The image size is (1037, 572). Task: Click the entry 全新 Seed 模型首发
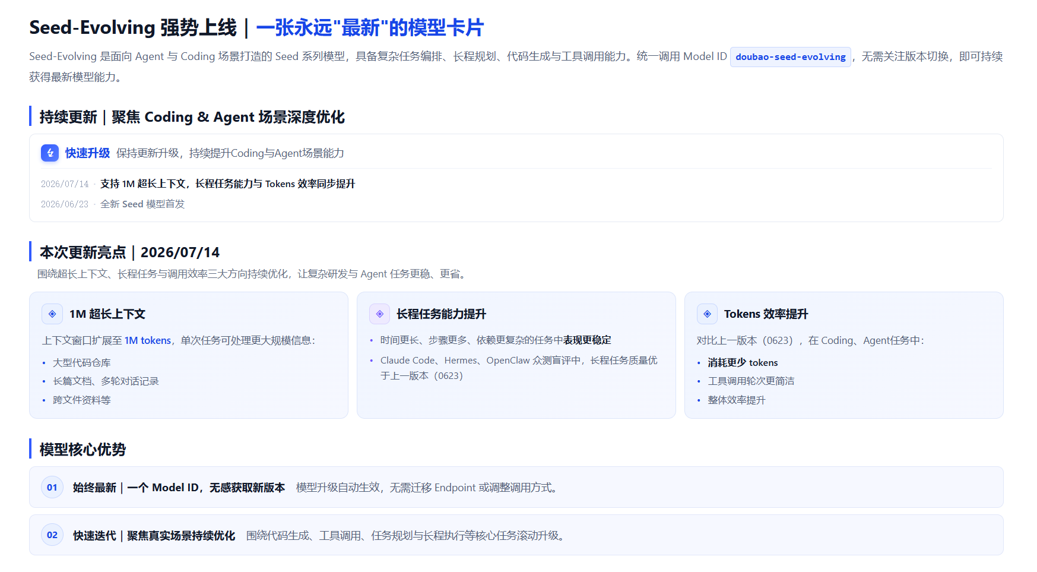142,204
